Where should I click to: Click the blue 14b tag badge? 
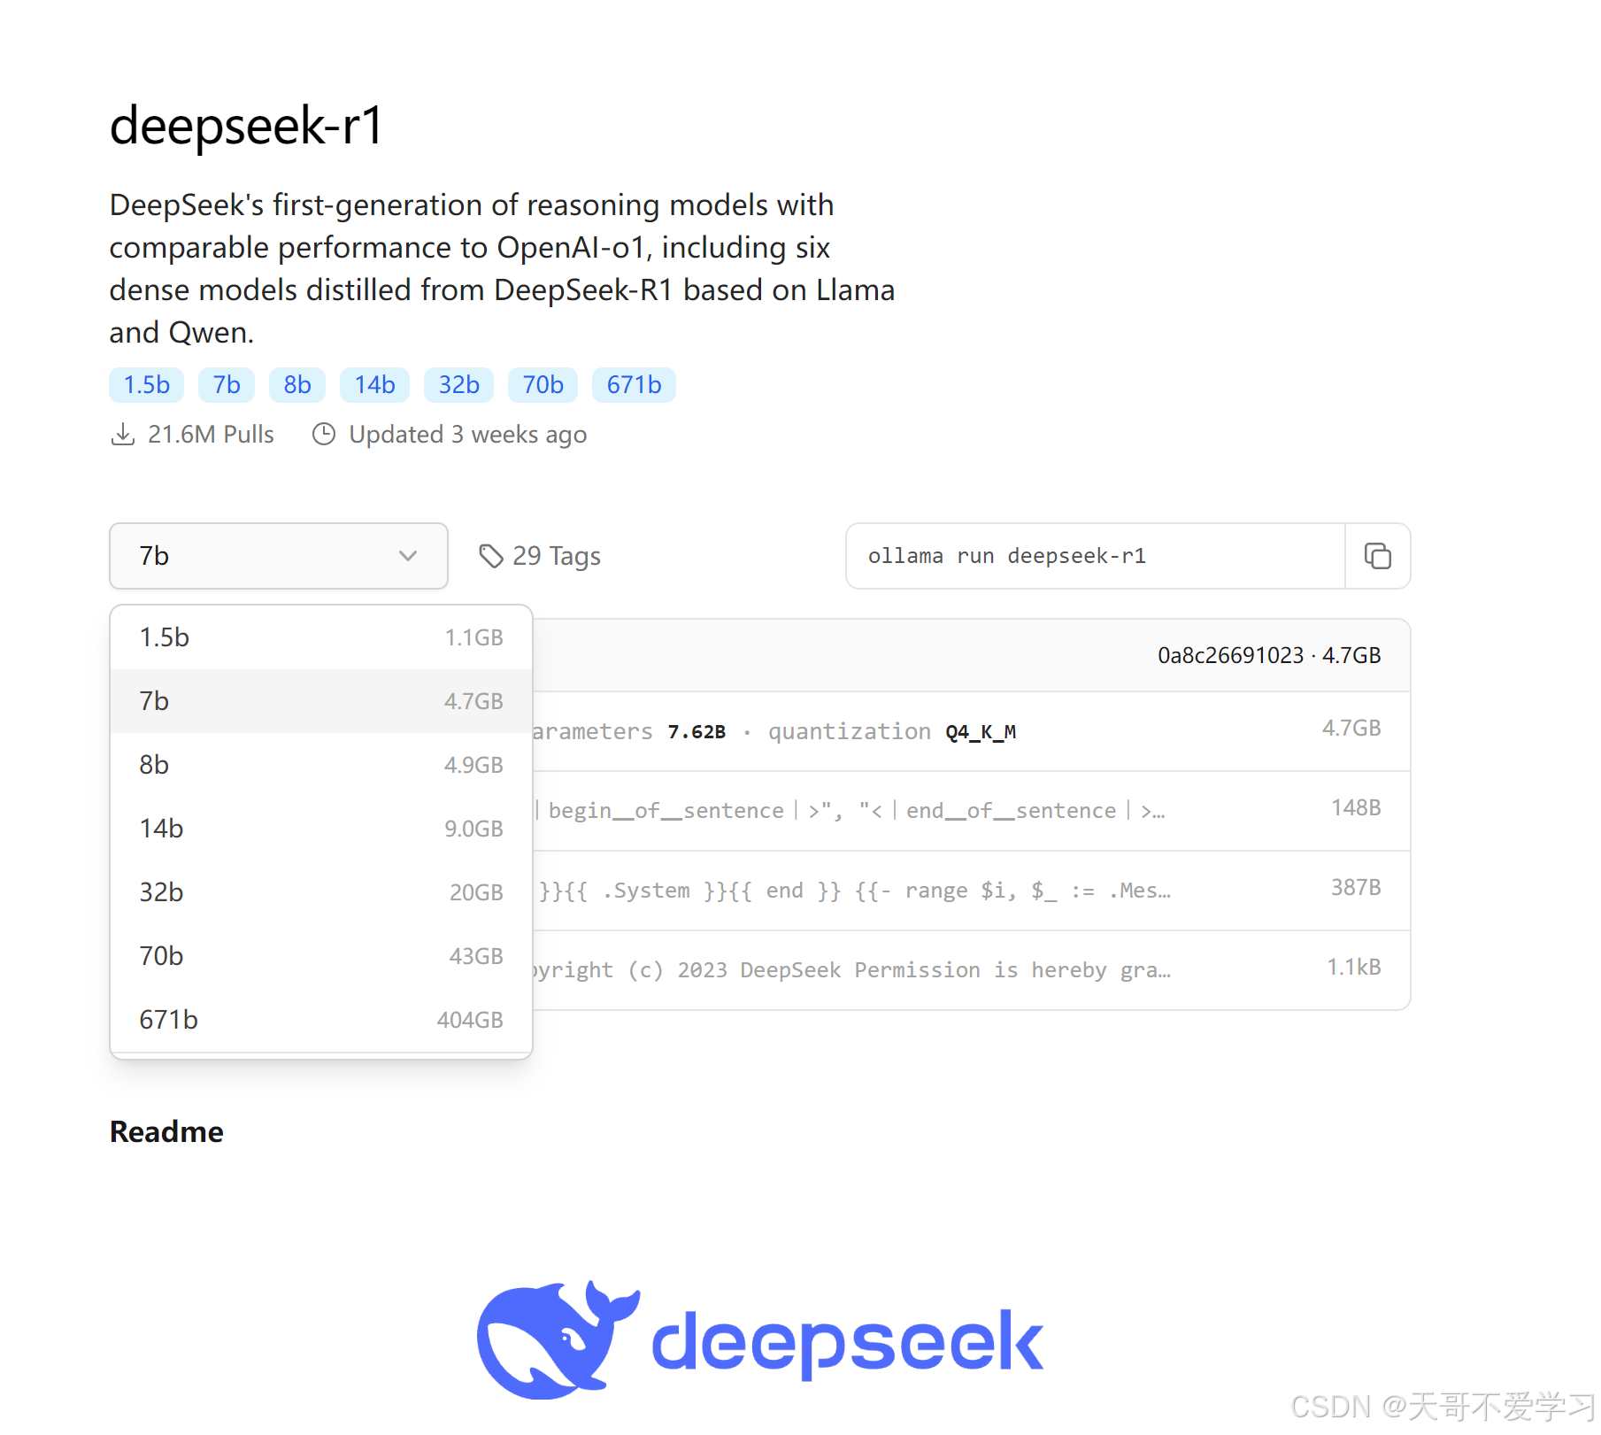point(374,385)
